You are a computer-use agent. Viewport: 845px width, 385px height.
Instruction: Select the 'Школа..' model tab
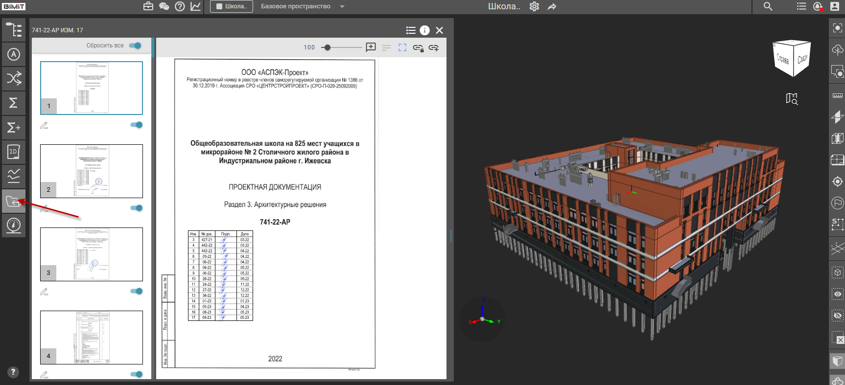(232, 6)
